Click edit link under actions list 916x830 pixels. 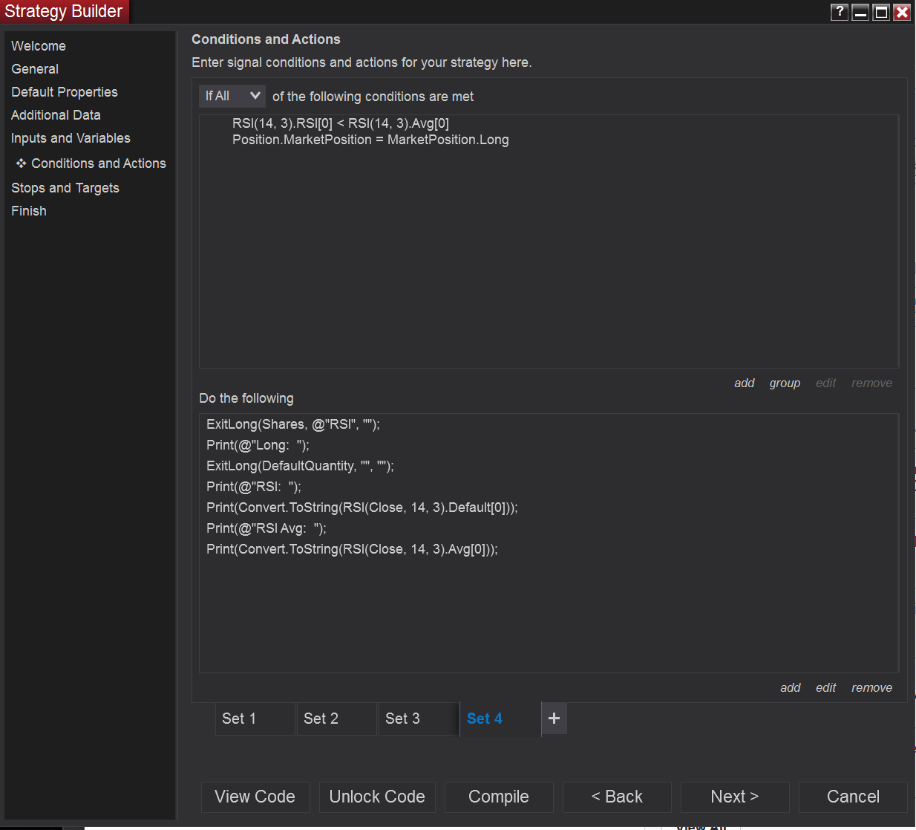[825, 688]
